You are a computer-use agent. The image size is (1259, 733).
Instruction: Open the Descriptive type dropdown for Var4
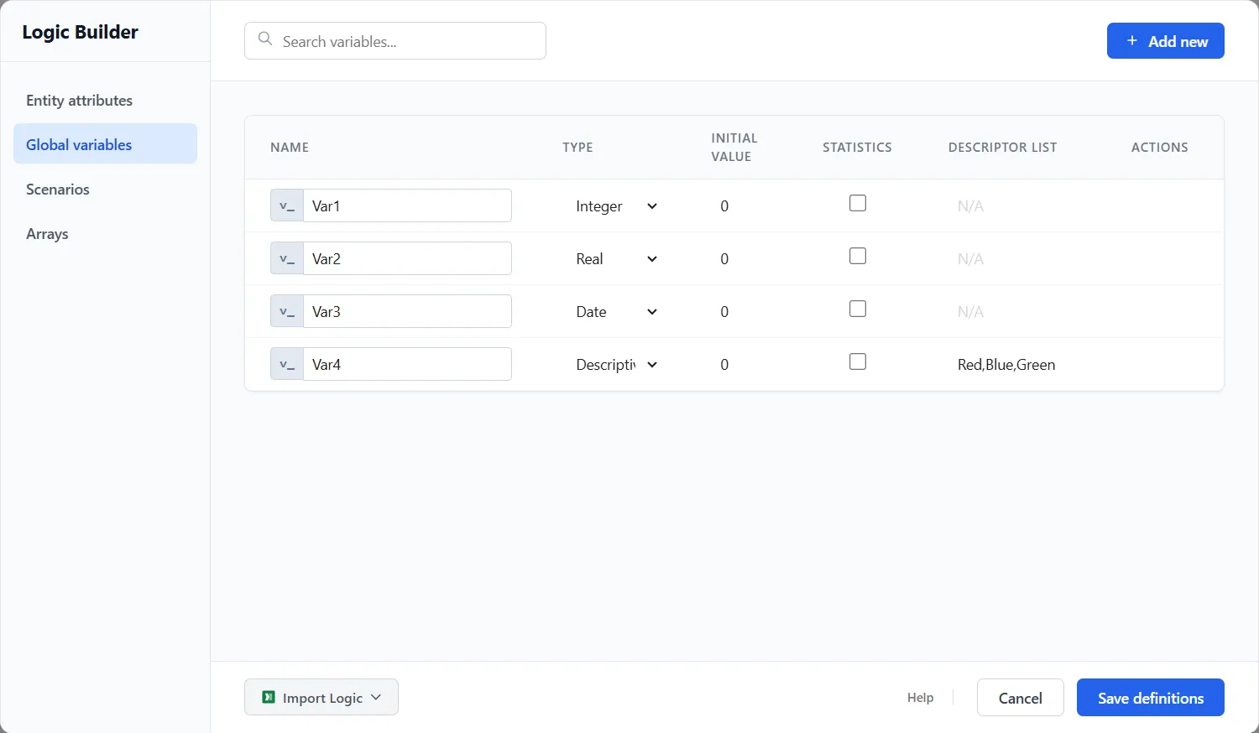pos(617,365)
